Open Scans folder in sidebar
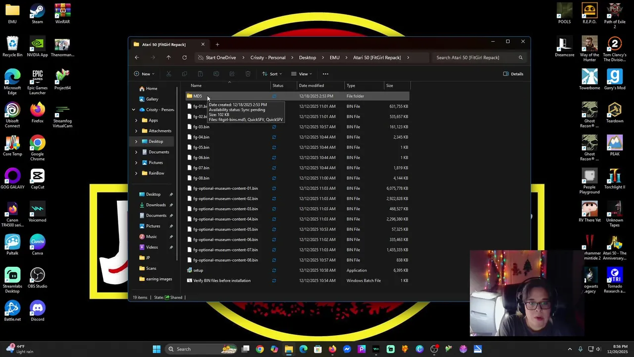Image resolution: width=634 pixels, height=357 pixels. tap(151, 268)
